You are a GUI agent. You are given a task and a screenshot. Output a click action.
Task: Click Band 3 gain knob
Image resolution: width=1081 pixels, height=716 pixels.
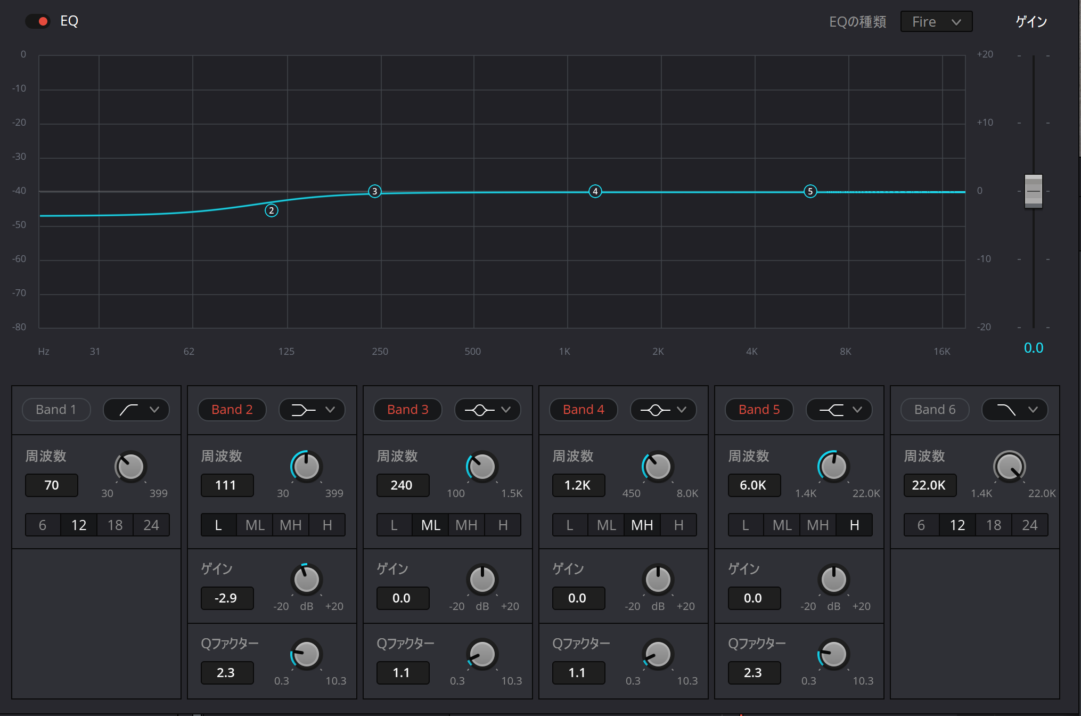click(x=482, y=580)
